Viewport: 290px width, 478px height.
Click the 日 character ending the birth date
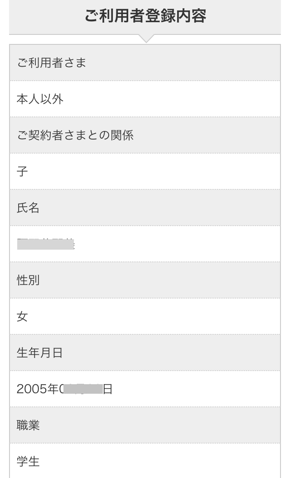point(107,389)
